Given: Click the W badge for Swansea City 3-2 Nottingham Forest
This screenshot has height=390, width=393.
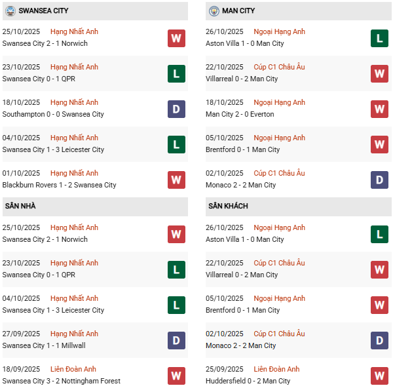Looking at the screenshot, I should [176, 376].
